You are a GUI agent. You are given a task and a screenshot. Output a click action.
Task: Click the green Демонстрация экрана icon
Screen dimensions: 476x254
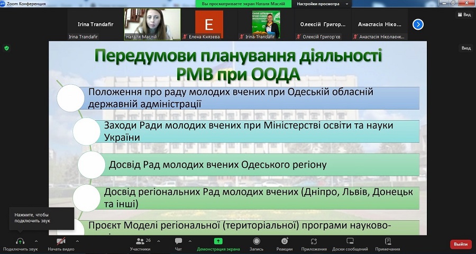pos(218,241)
